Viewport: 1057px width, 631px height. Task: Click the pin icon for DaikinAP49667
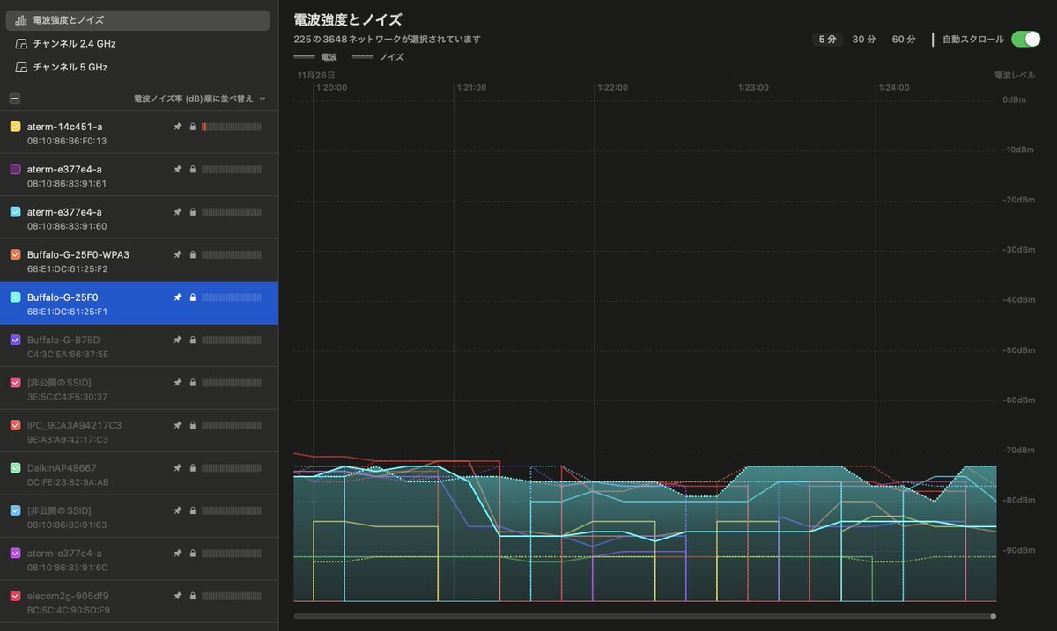pyautogui.click(x=177, y=467)
